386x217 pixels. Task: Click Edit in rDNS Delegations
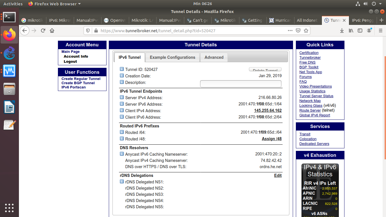tap(278, 175)
